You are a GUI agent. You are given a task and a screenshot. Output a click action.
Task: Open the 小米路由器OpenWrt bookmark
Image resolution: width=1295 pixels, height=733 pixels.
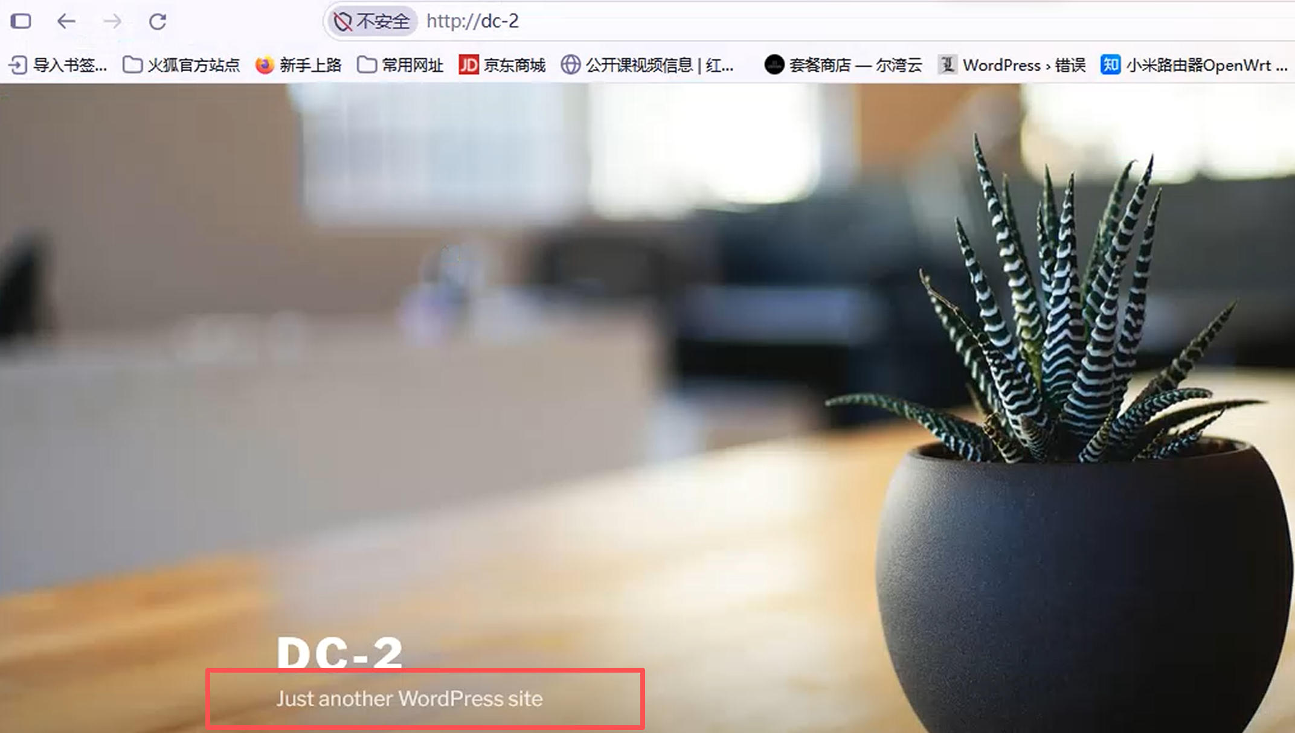1194,65
